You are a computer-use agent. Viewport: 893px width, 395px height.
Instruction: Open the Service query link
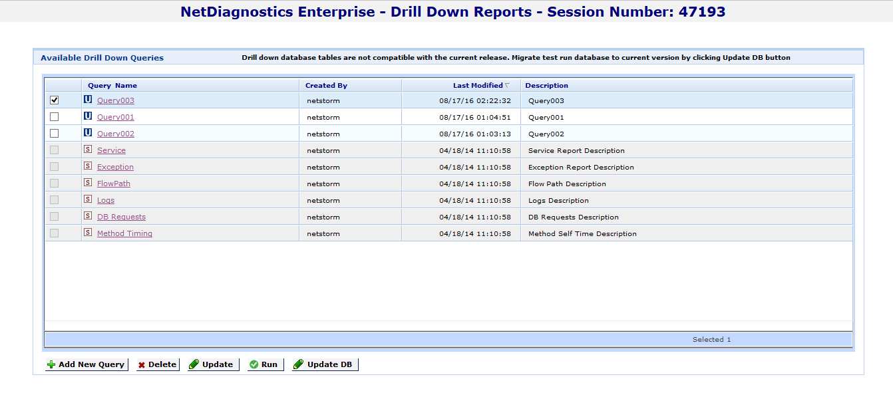pos(111,150)
